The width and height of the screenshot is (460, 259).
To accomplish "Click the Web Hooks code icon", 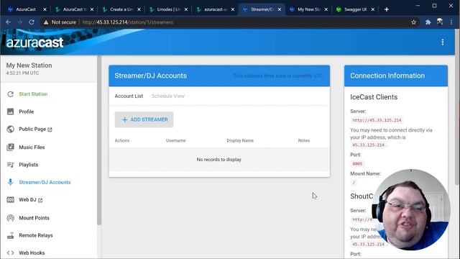I will [10, 253].
